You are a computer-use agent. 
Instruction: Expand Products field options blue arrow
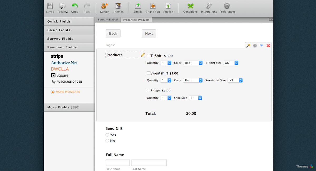(261, 46)
